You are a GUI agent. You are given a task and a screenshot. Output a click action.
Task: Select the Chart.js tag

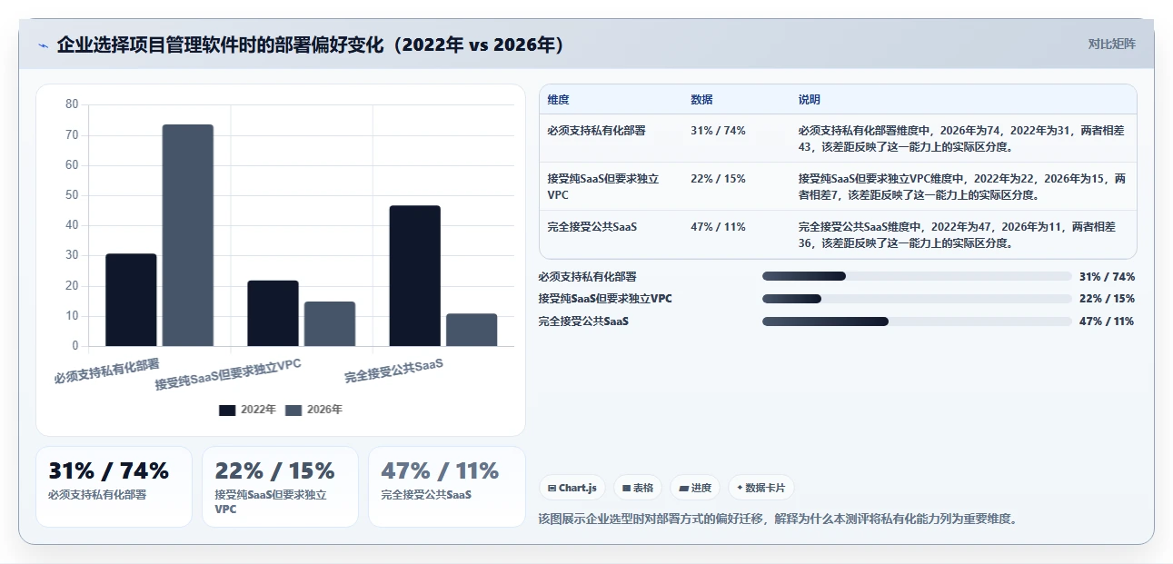click(x=572, y=488)
